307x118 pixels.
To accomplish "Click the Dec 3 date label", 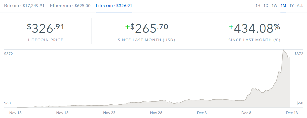I will [202, 113].
